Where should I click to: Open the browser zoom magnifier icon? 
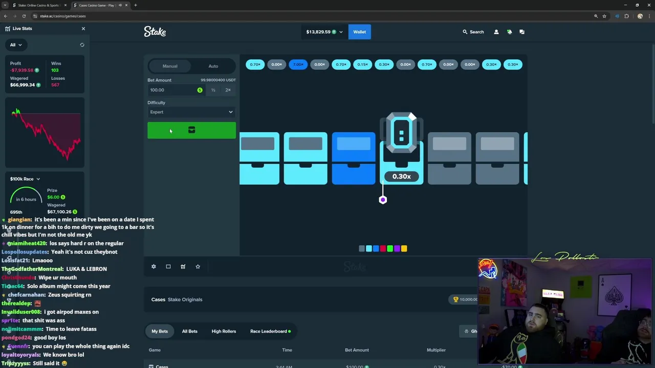click(596, 16)
